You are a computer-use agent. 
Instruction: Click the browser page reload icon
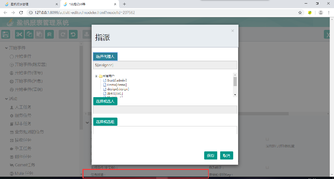click(x=21, y=13)
